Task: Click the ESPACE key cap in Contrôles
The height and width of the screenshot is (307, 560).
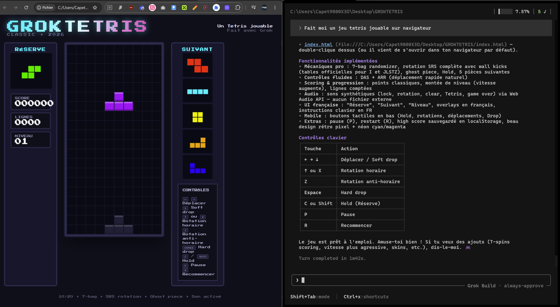Action: tap(189, 248)
